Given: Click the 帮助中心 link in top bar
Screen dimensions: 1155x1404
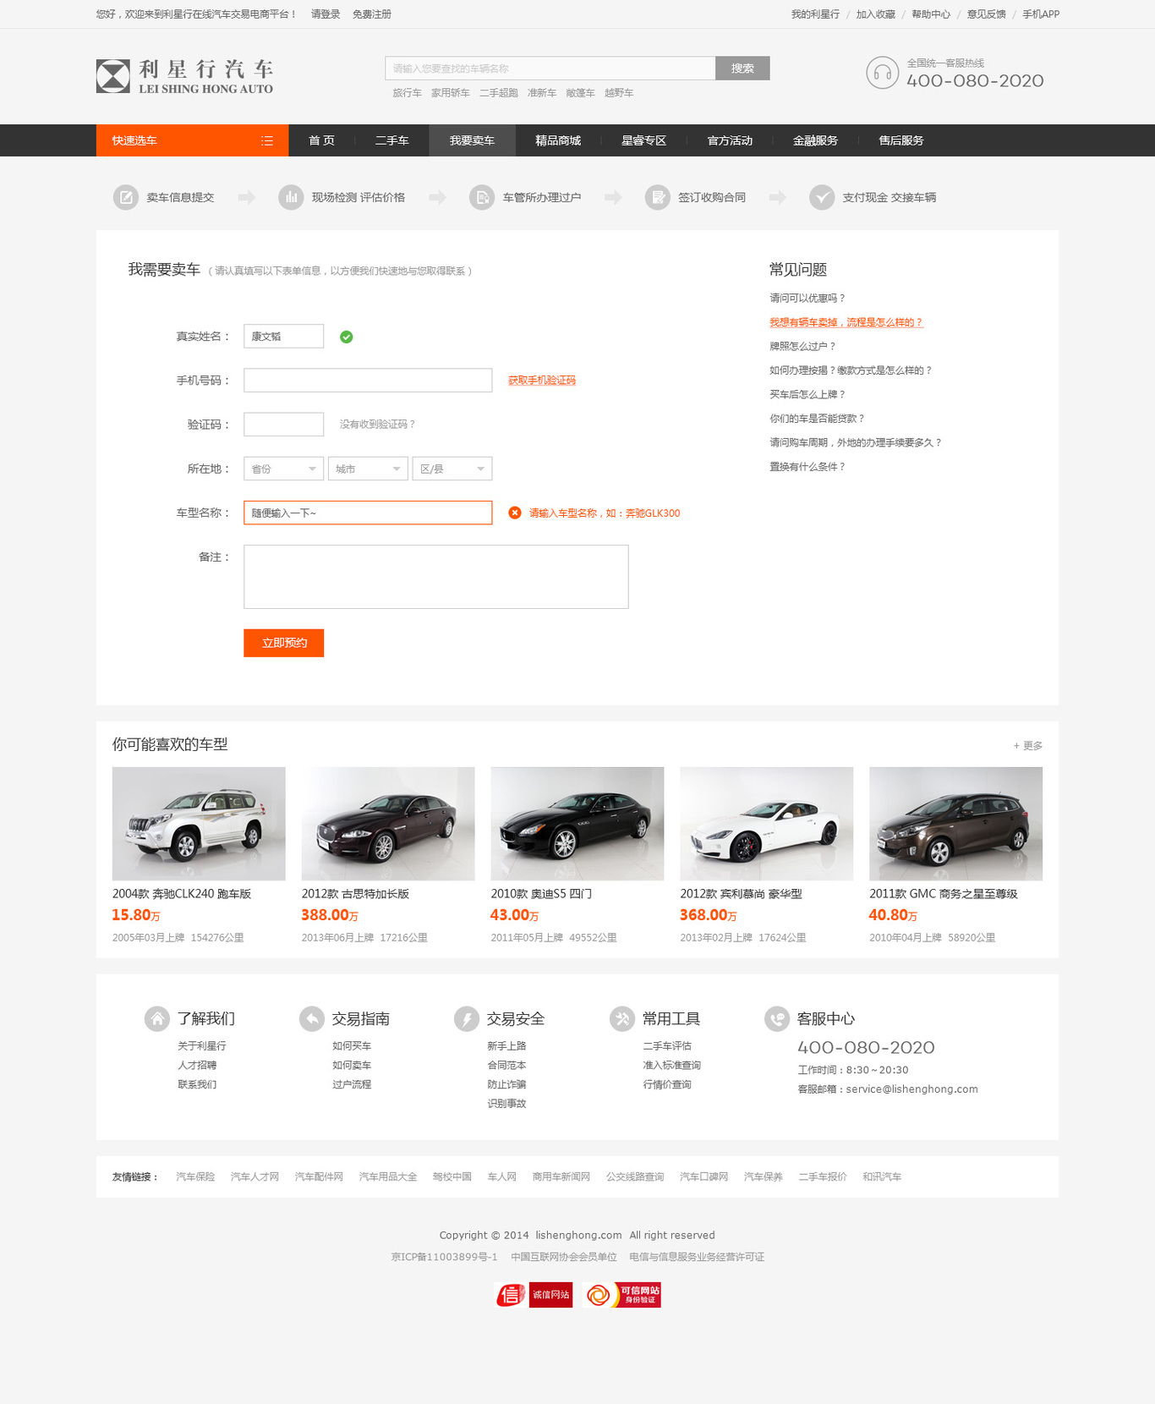Looking at the screenshot, I should pos(931,14).
